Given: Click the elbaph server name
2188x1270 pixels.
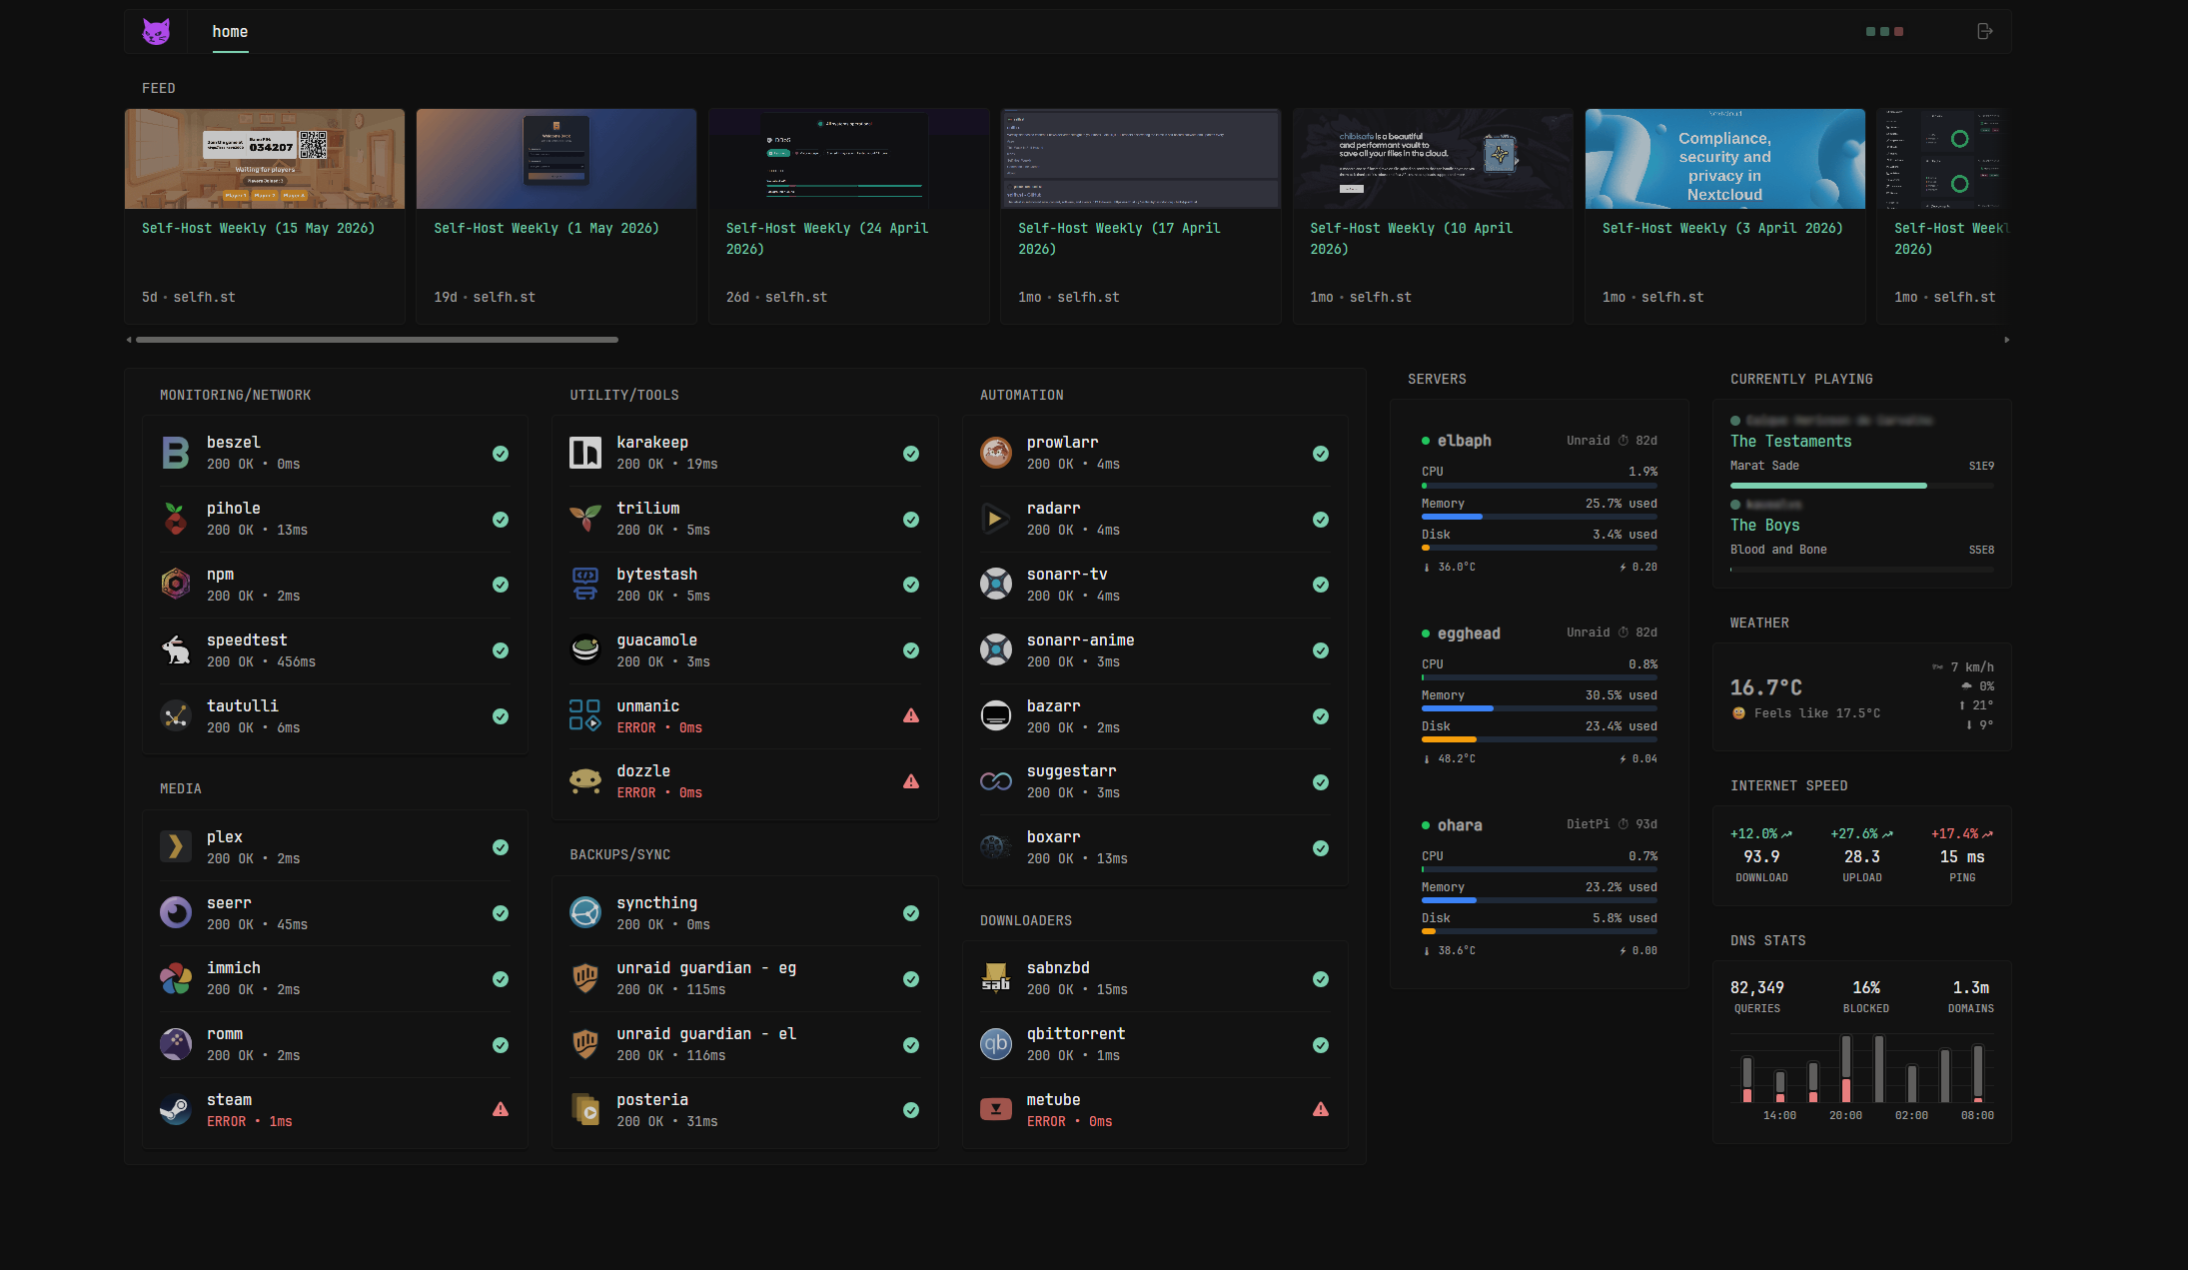Looking at the screenshot, I should [1464, 441].
